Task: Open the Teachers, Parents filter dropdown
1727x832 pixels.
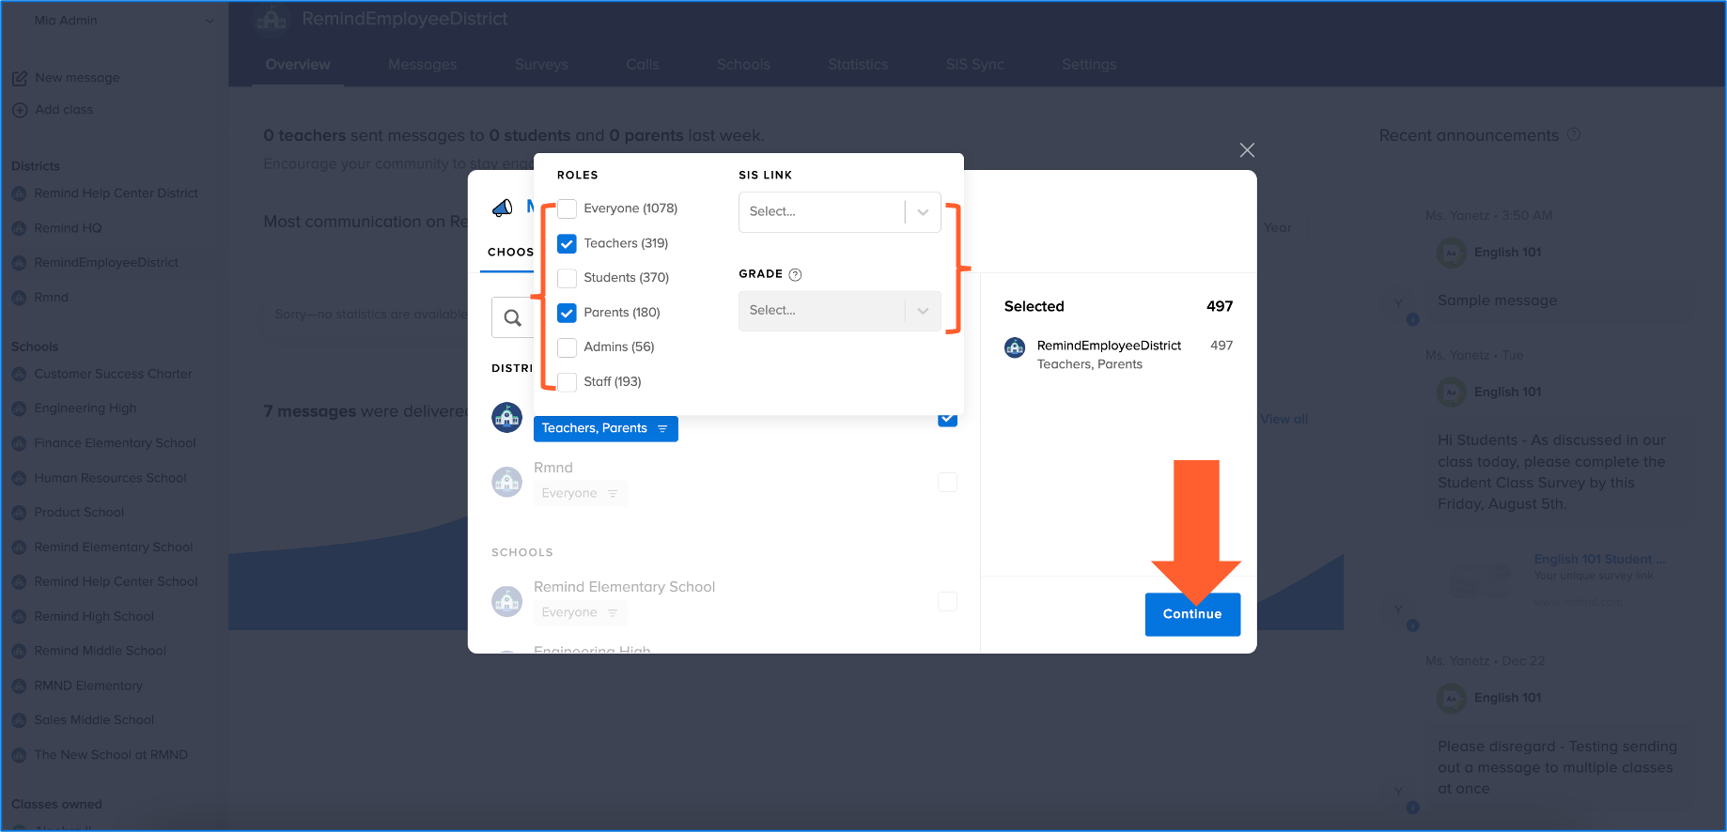Action: (605, 428)
